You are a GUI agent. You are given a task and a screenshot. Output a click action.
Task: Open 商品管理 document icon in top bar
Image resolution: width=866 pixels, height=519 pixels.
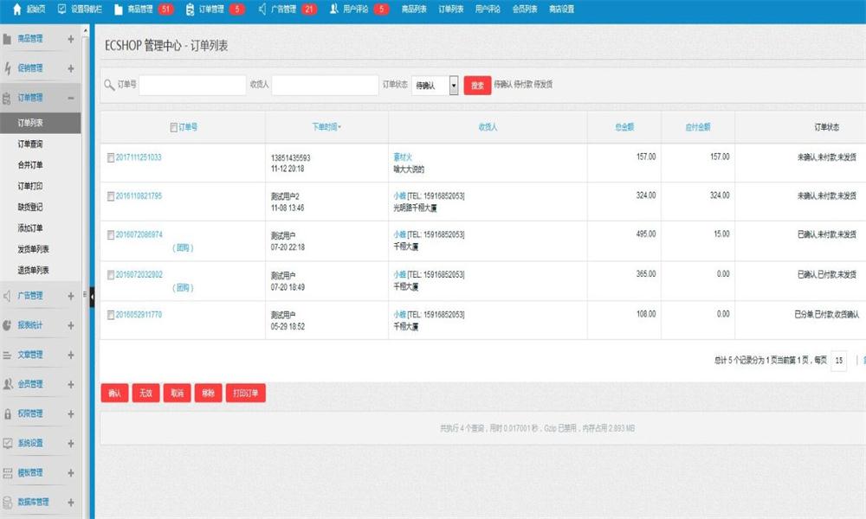coord(118,10)
